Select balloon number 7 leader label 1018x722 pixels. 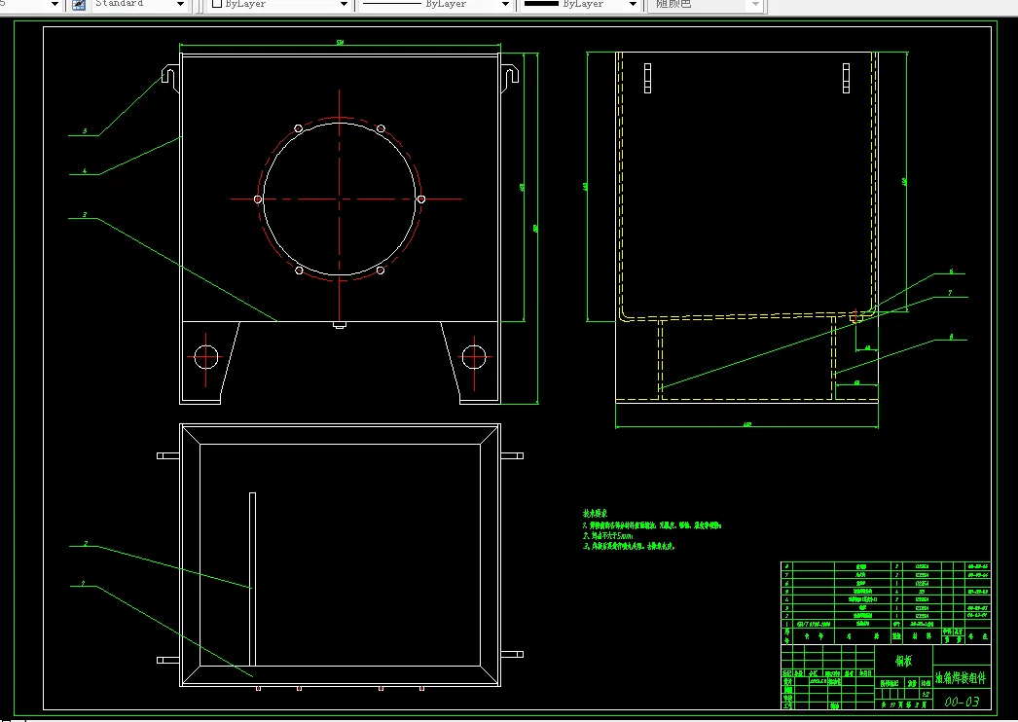pos(950,293)
